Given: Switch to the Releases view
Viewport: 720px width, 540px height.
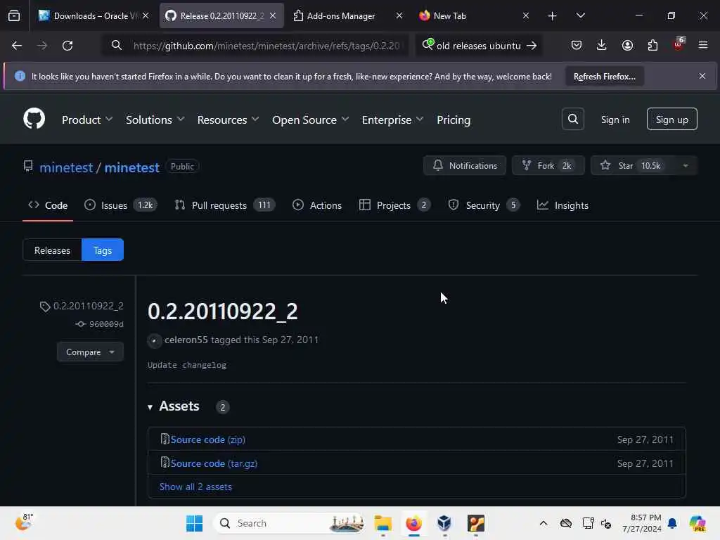Looking at the screenshot, I should 52,250.
